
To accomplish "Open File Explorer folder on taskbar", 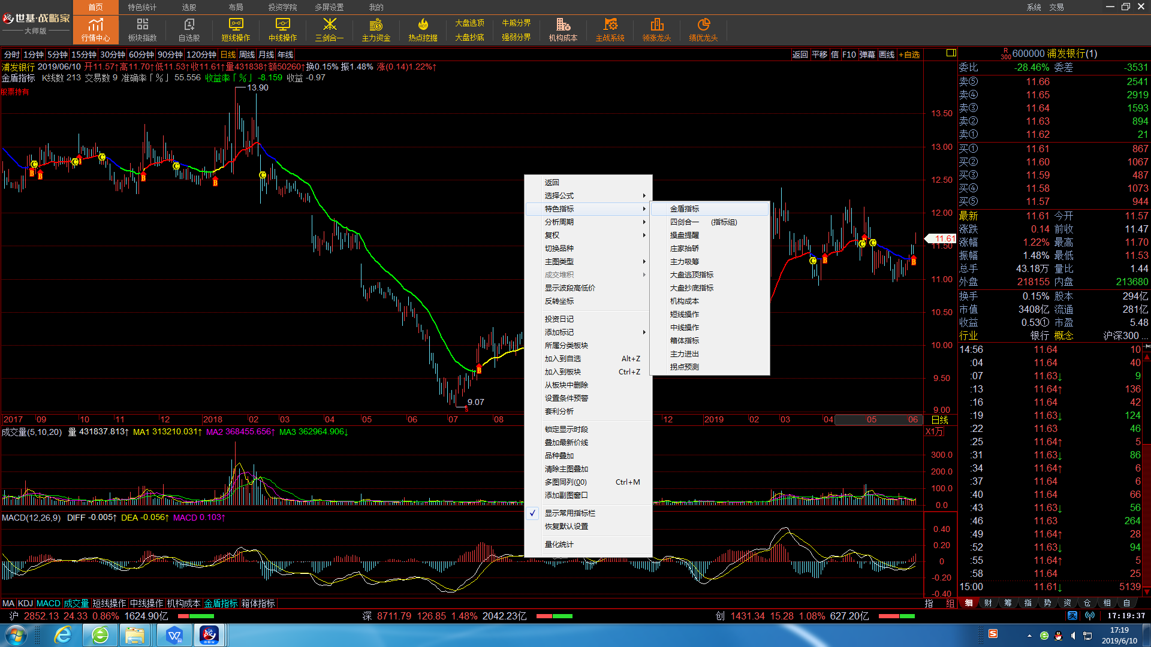I will click(x=135, y=635).
